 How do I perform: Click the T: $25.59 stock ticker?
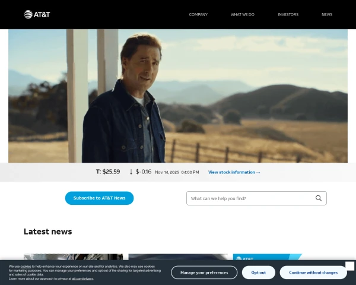tap(108, 172)
